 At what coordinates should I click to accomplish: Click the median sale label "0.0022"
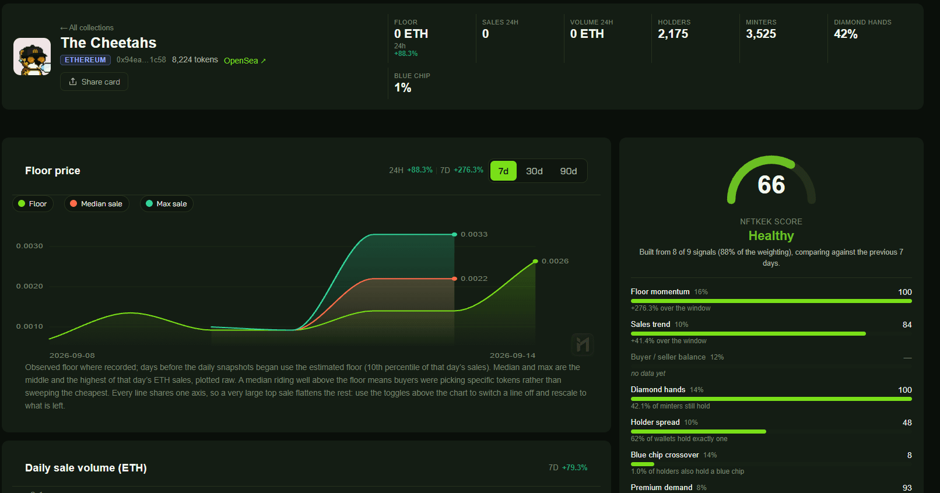474,279
